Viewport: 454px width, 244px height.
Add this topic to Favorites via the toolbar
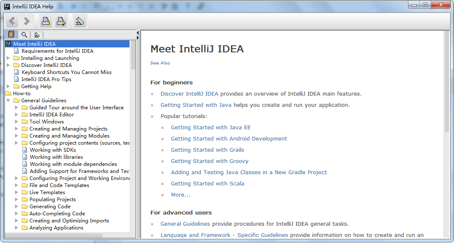pyautogui.click(x=80, y=21)
